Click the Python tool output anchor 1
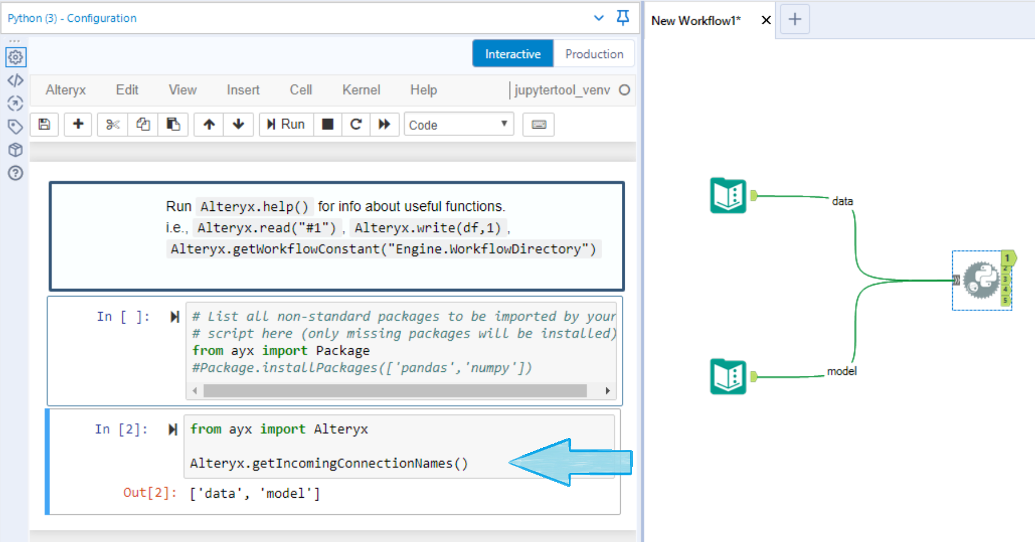This screenshot has width=1035, height=542. tap(1007, 258)
